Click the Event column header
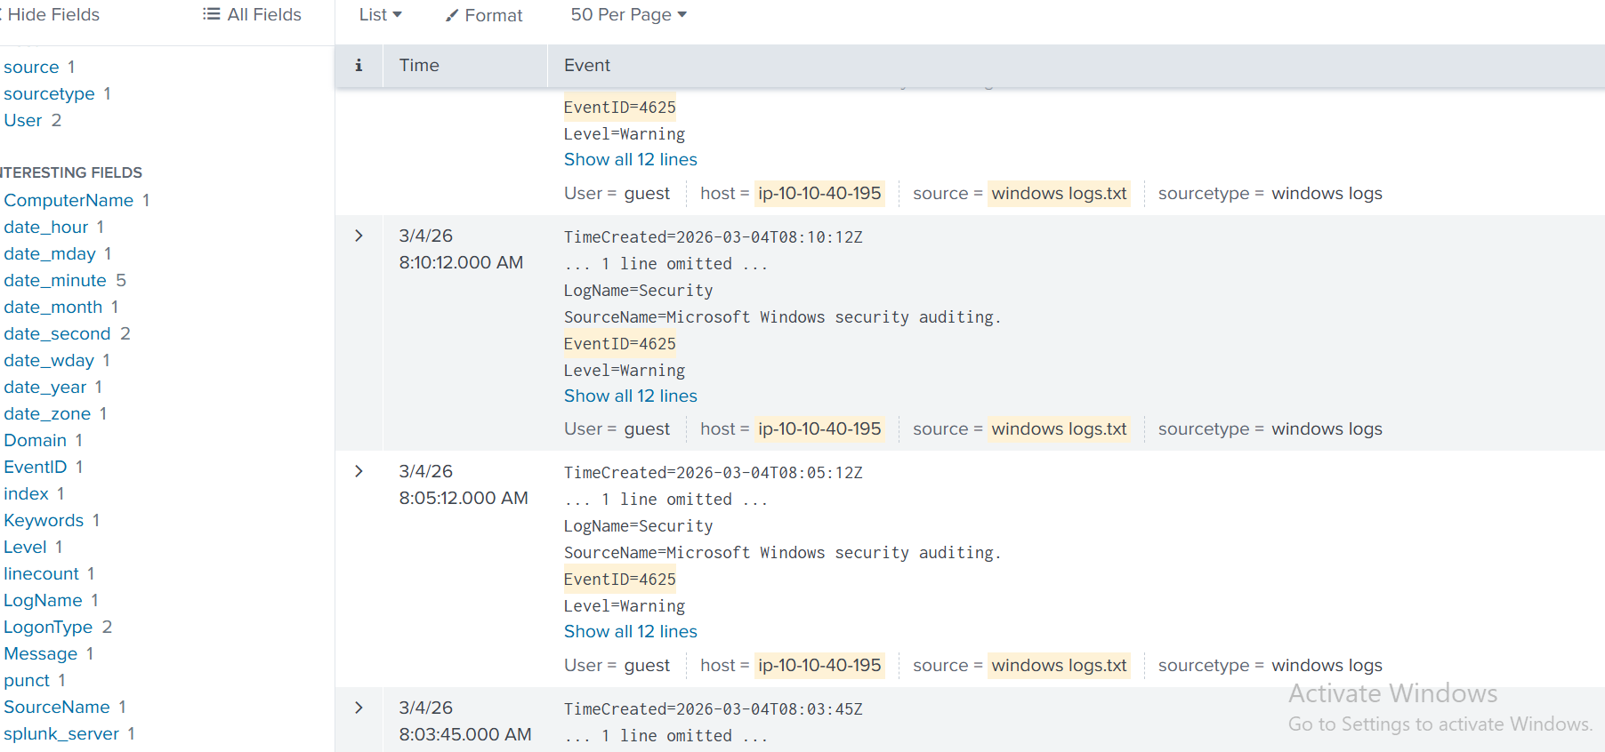The image size is (1605, 752). pyautogui.click(x=587, y=66)
